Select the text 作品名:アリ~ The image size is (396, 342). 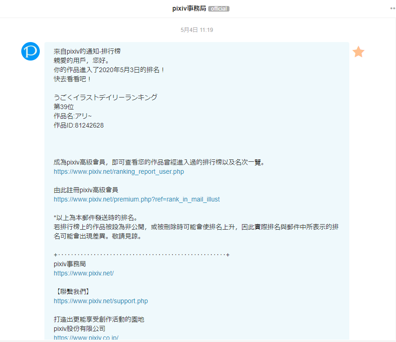pos(73,116)
